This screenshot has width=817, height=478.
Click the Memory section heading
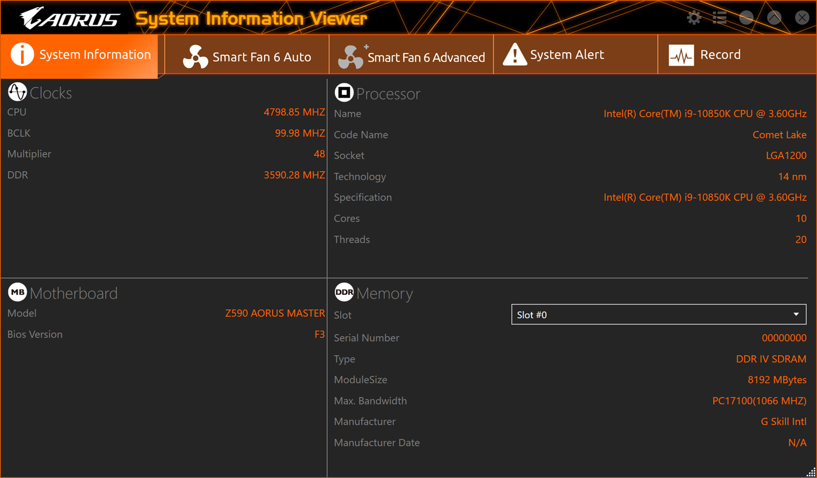point(385,294)
